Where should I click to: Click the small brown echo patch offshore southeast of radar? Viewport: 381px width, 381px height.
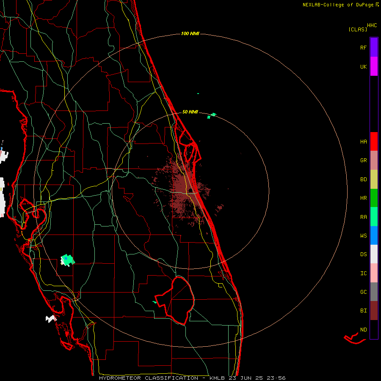(x=220, y=207)
